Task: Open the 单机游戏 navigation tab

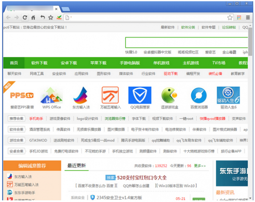Action: (x=161, y=63)
